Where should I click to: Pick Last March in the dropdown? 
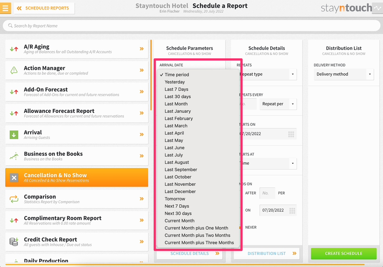(198, 126)
